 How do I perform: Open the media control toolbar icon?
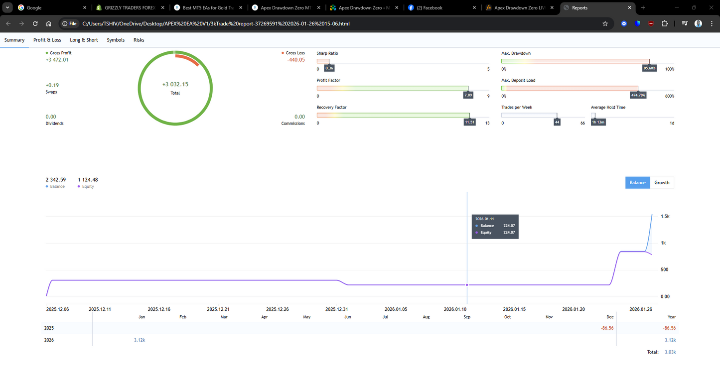coord(685,23)
